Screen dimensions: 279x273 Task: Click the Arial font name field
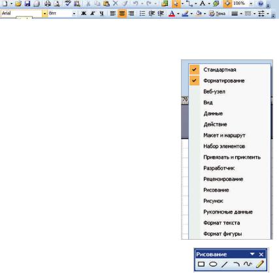pos(22,14)
